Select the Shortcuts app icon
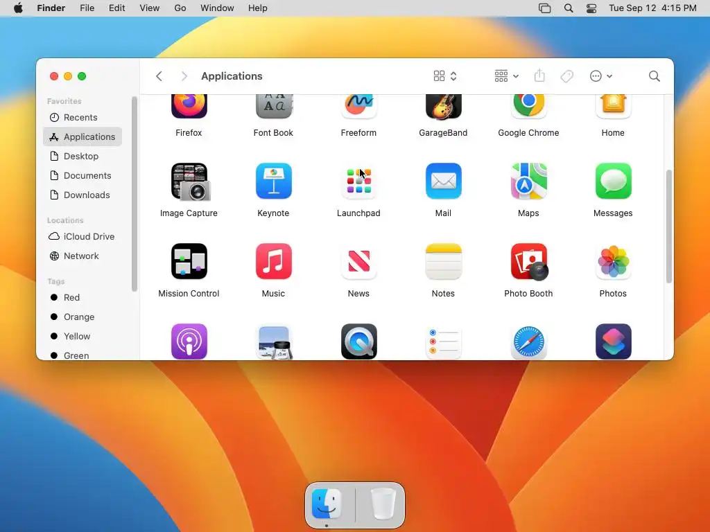The image size is (710, 532). (613, 342)
